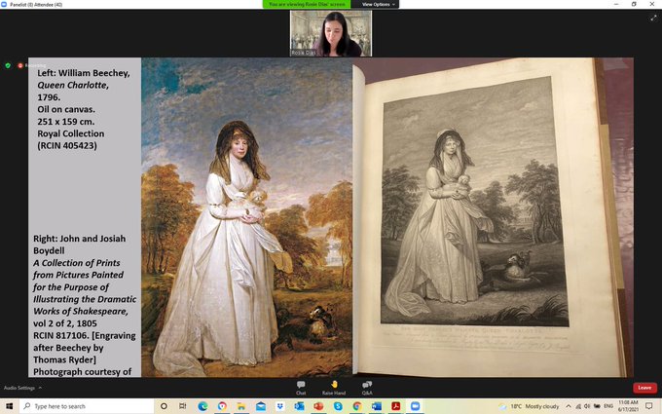Switch to Microsoft Word on taskbar

[377, 406]
